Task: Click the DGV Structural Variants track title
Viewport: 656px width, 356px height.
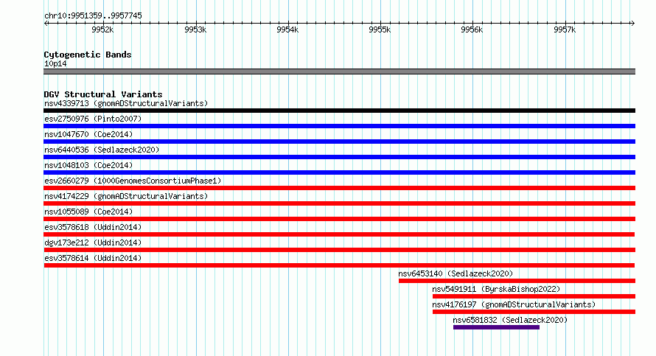Action: [x=103, y=94]
